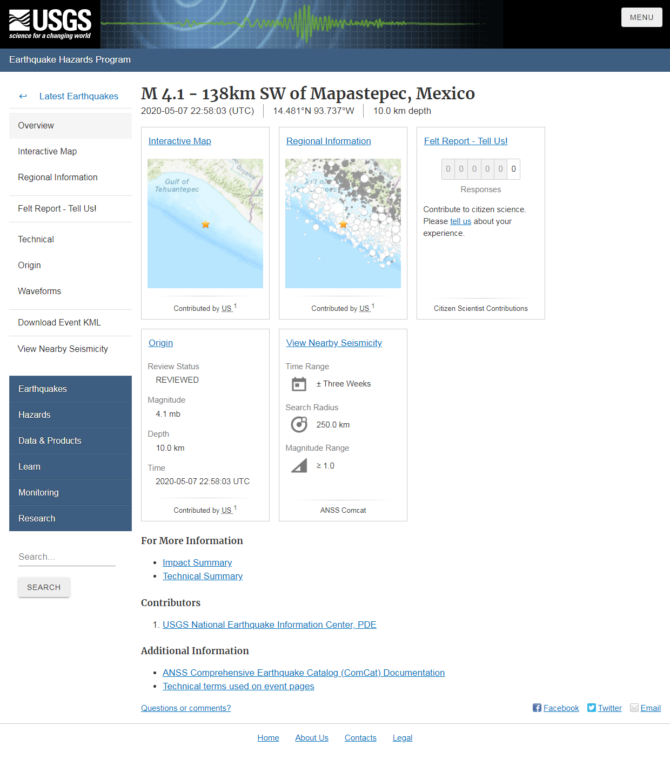
Task: Click the Facebook share icon
Action: click(x=537, y=708)
